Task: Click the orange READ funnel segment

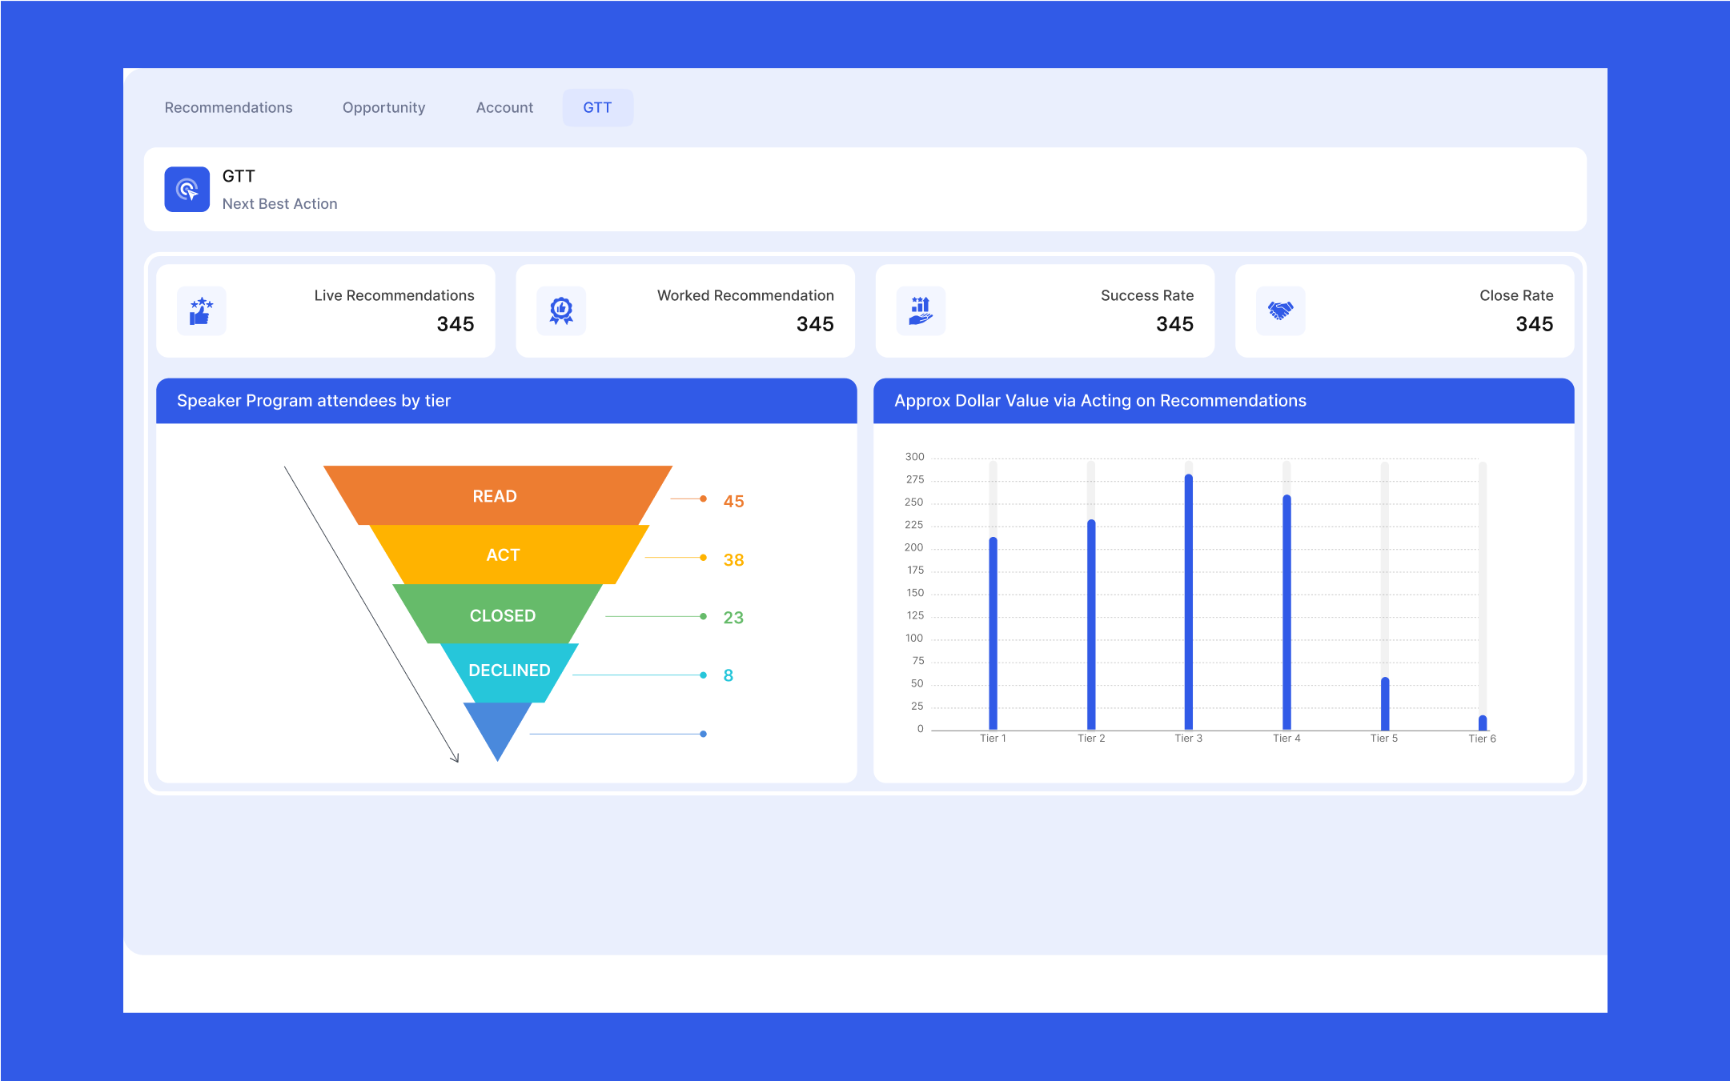Action: click(x=495, y=496)
